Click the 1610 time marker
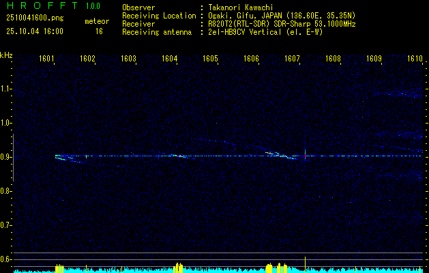The height and width of the screenshot is (273, 429). point(415,59)
